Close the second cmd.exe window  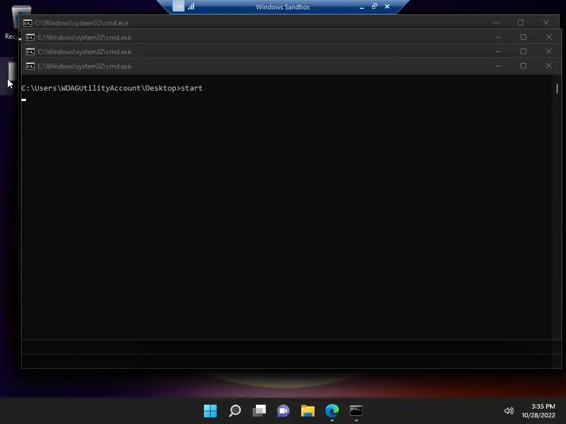click(x=549, y=37)
